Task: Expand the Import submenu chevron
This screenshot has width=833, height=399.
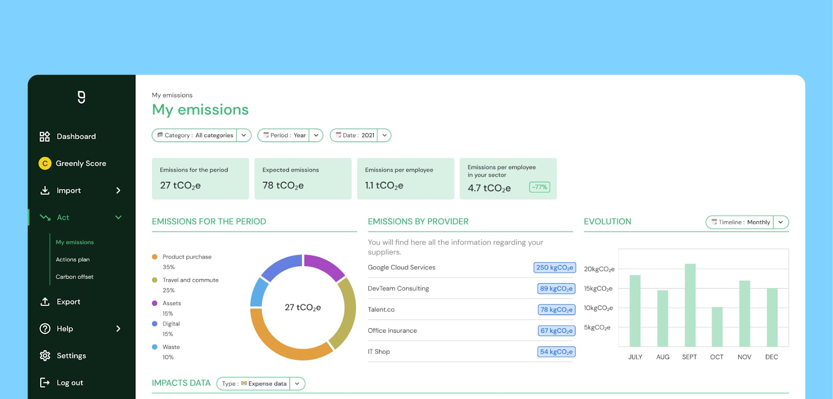Action: click(x=118, y=191)
